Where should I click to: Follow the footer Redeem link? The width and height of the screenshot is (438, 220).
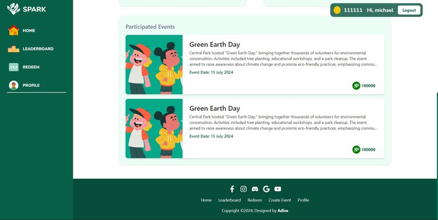click(255, 200)
